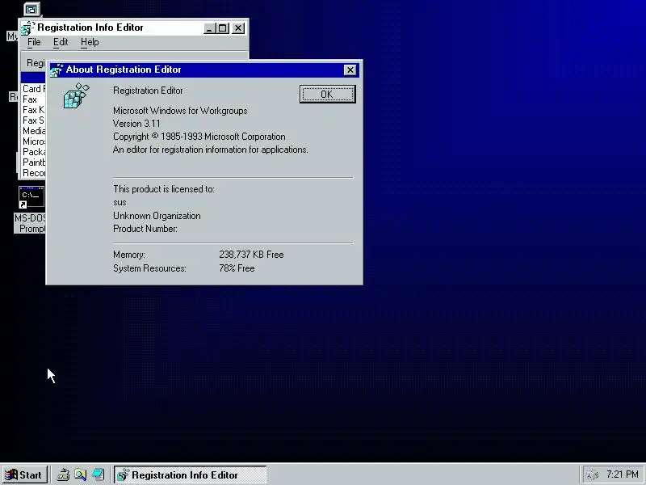Select the 'Card F' list entry
646x485 pixels.
click(x=34, y=89)
